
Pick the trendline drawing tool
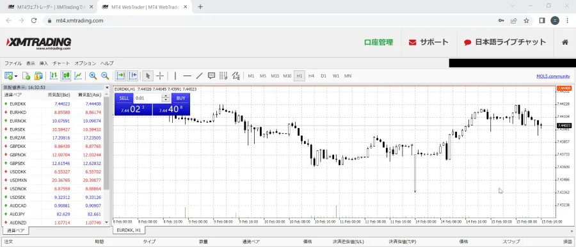coord(200,76)
